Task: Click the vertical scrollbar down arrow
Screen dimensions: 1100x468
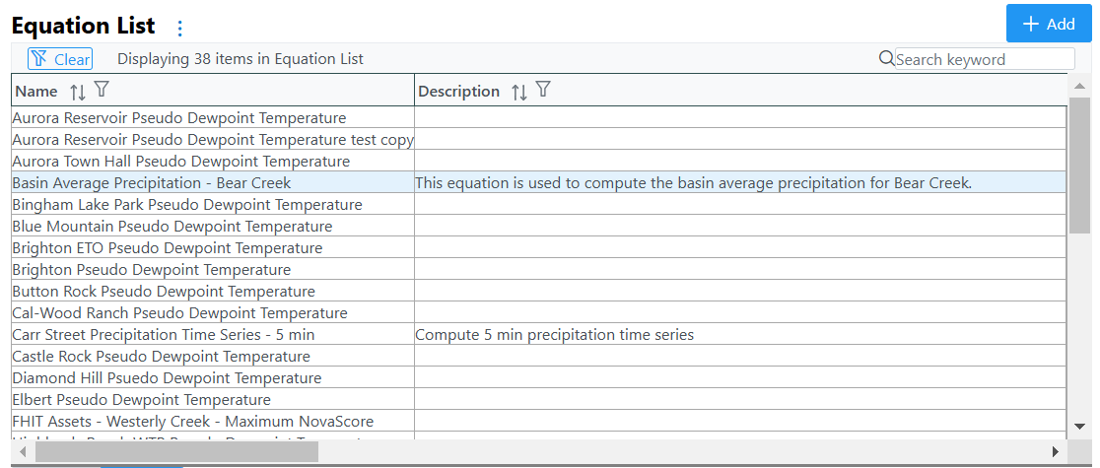Action: point(1079,426)
